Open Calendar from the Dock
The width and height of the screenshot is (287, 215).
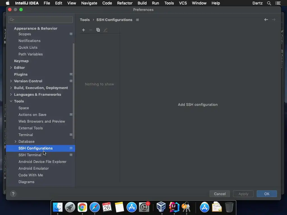click(x=107, y=207)
